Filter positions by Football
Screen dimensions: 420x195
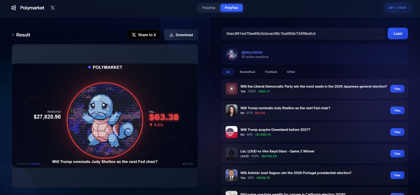pos(271,72)
